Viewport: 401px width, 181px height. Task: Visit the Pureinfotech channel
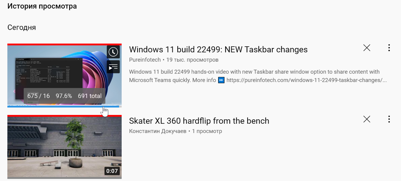point(145,60)
